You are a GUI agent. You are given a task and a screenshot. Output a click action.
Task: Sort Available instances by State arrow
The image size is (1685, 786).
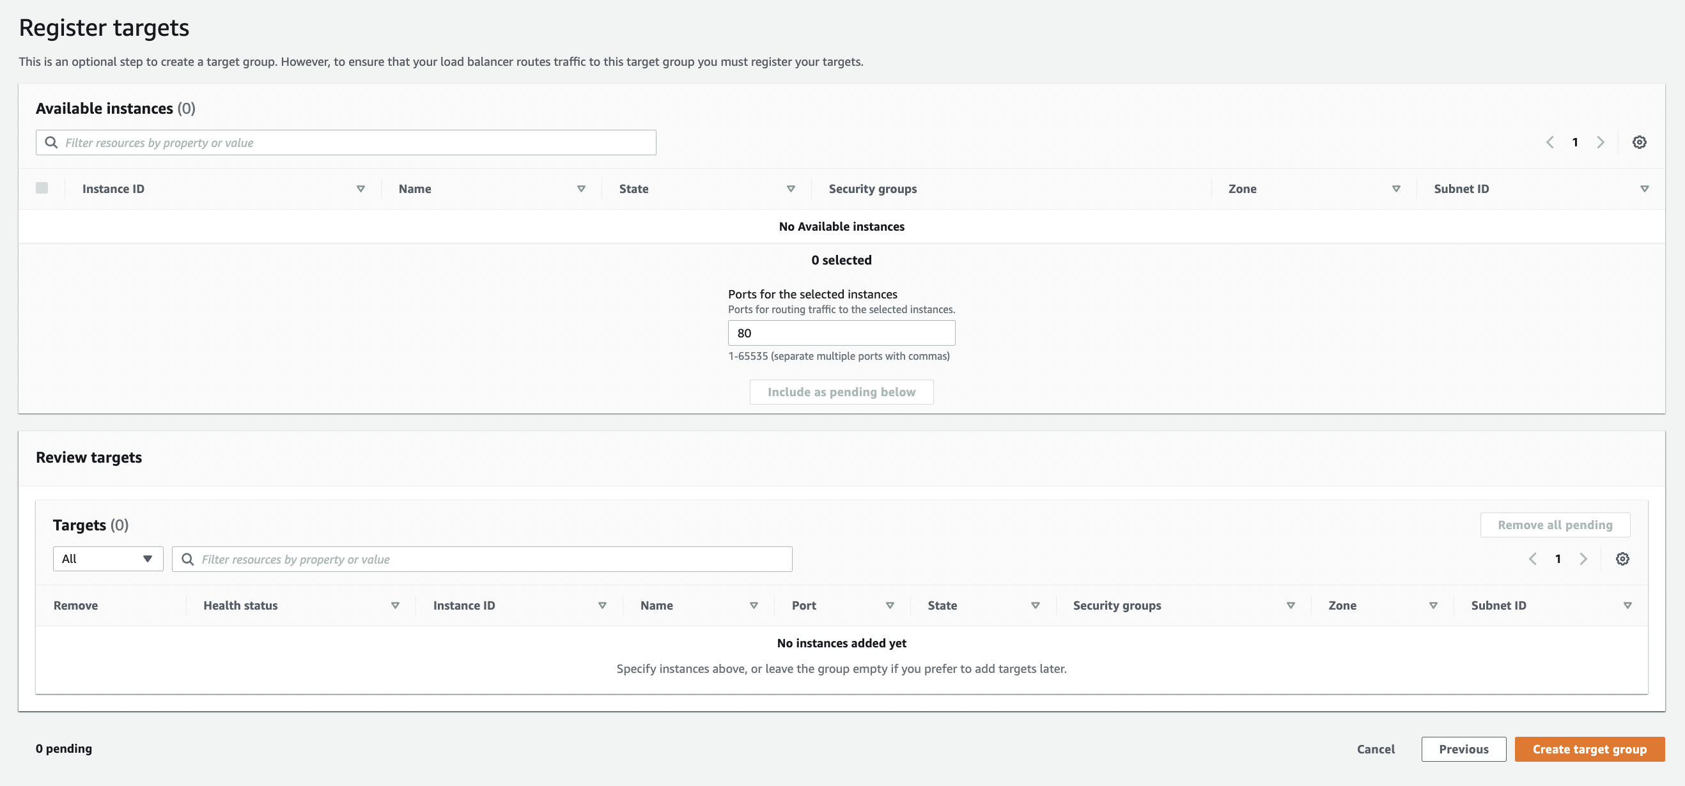790,189
